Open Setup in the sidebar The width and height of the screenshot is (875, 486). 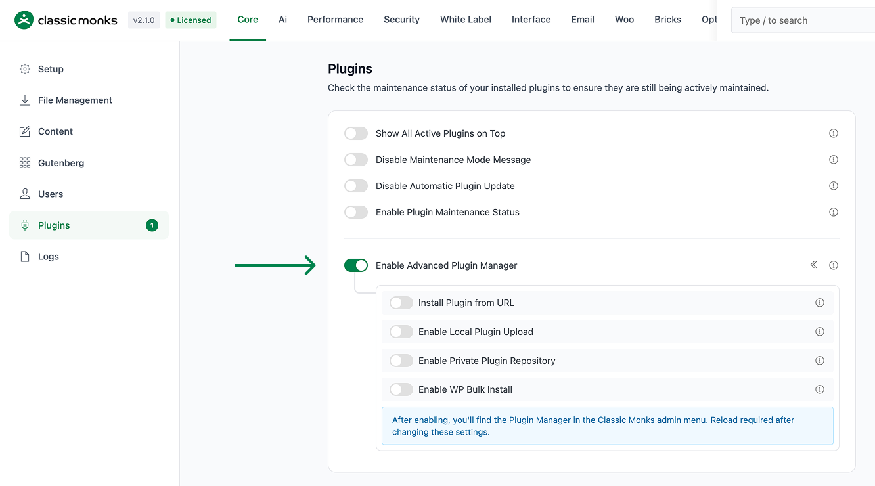coord(89,69)
